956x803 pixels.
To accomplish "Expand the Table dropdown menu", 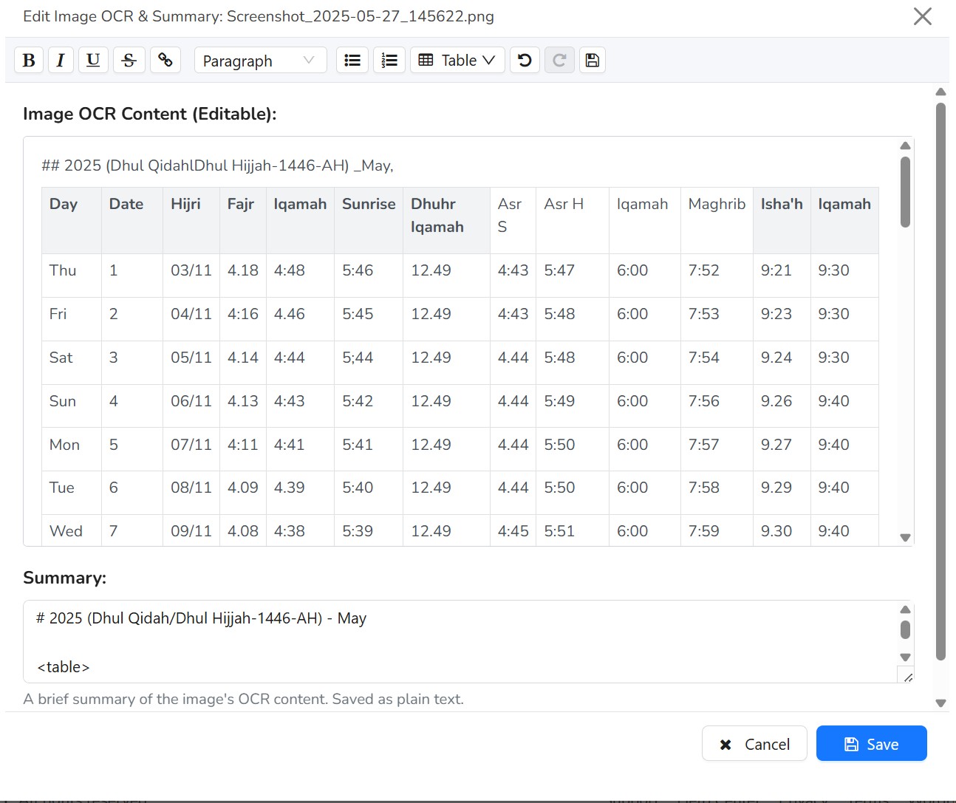I will point(457,61).
